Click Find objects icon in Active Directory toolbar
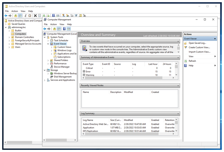Screen dimensions: 224x152 click(80, 16)
